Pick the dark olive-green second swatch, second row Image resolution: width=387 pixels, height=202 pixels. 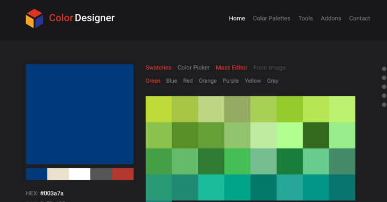point(185,135)
